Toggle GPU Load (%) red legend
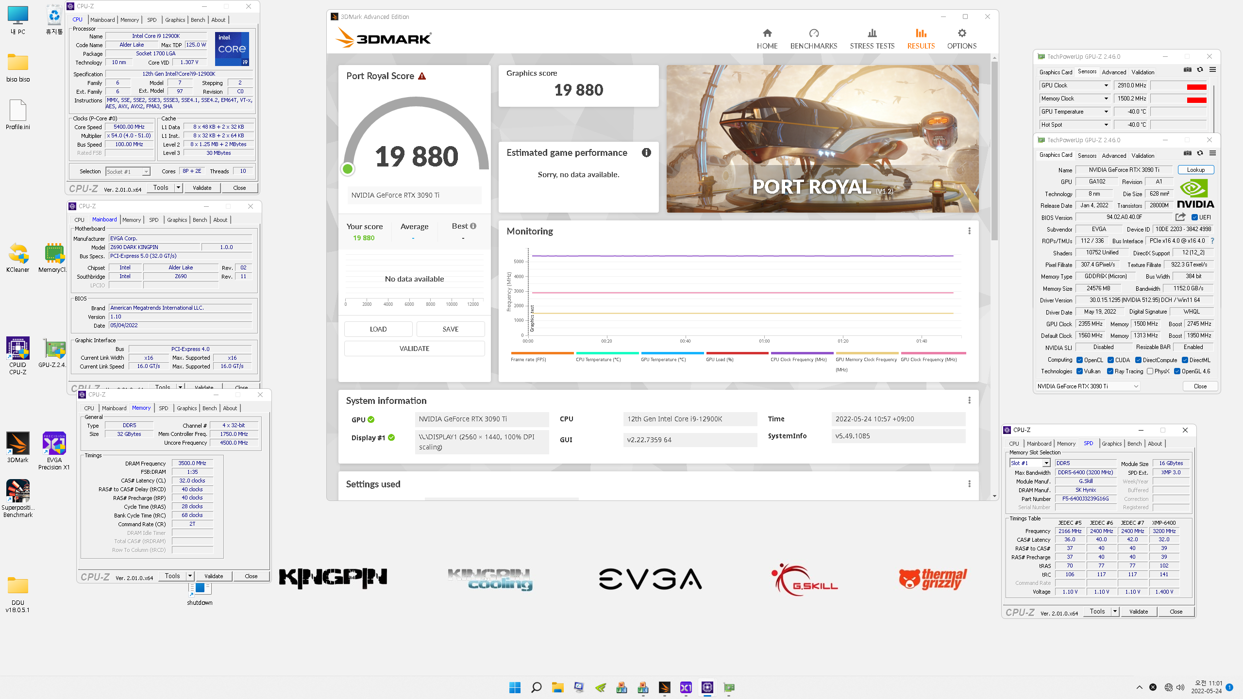1243x699 pixels. click(x=737, y=357)
